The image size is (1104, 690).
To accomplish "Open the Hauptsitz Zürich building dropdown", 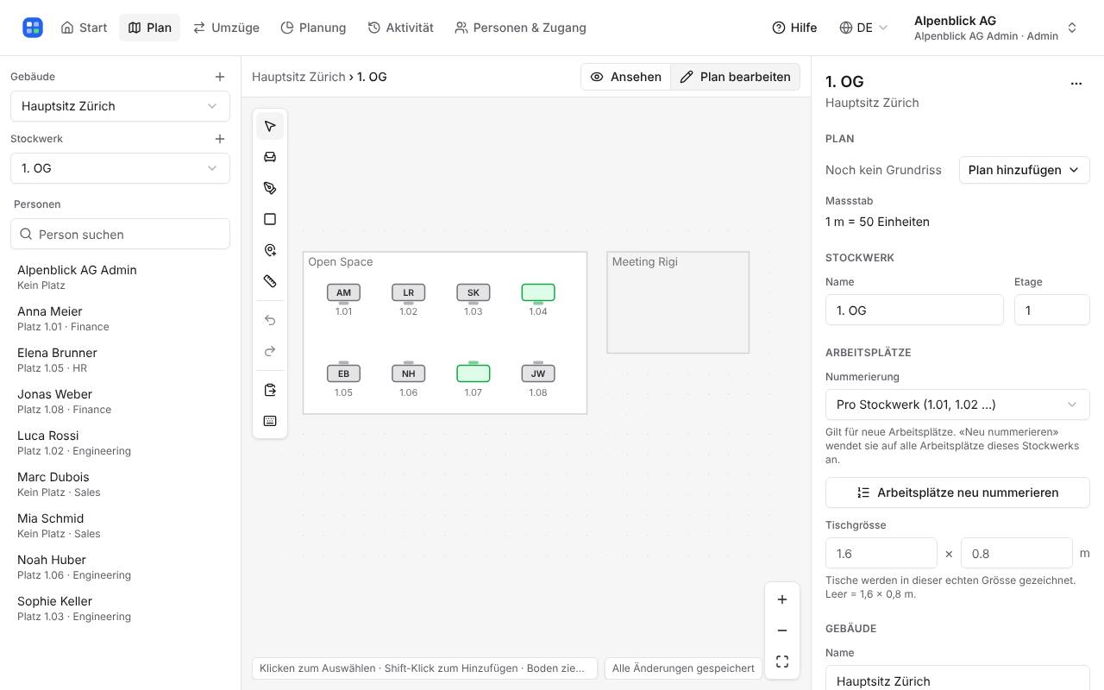I will [x=120, y=106].
